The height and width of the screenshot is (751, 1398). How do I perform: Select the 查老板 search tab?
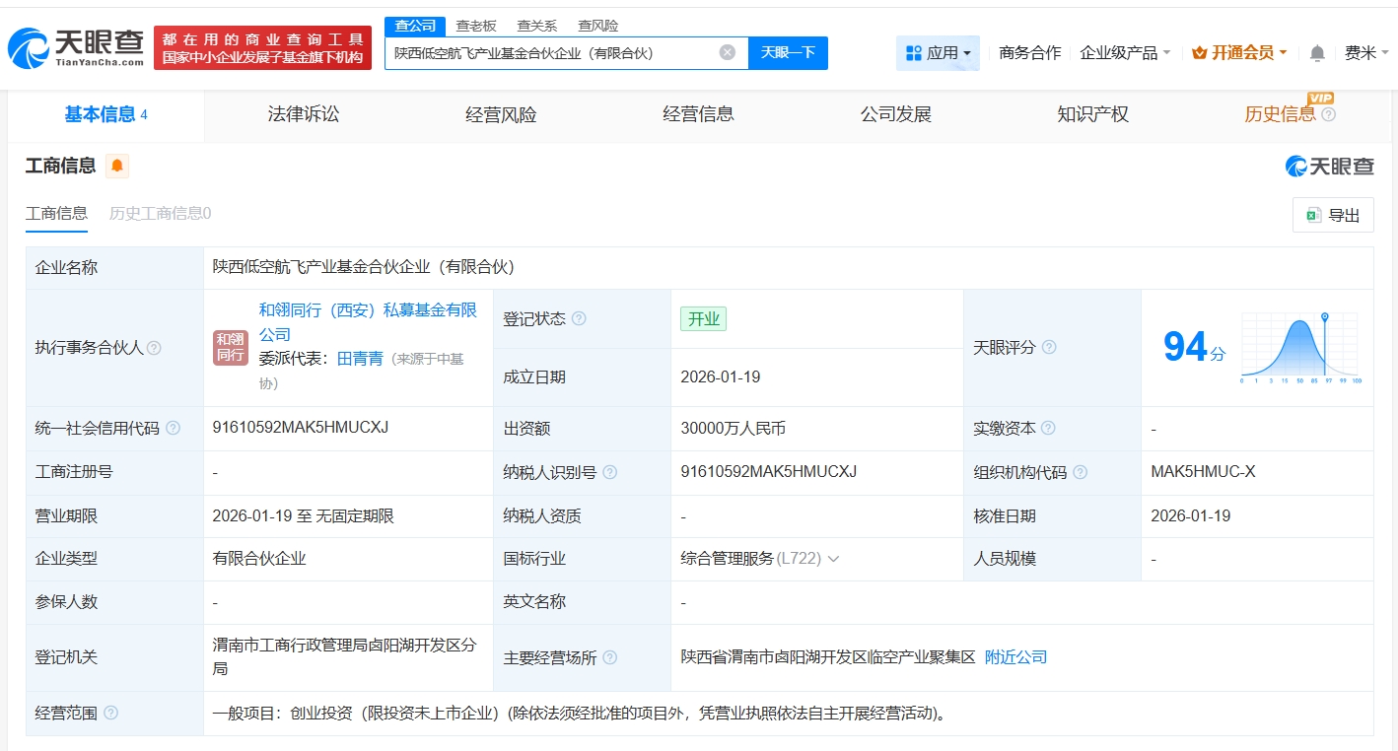(476, 26)
